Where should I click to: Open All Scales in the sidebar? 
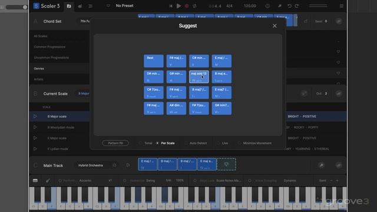pos(41,36)
